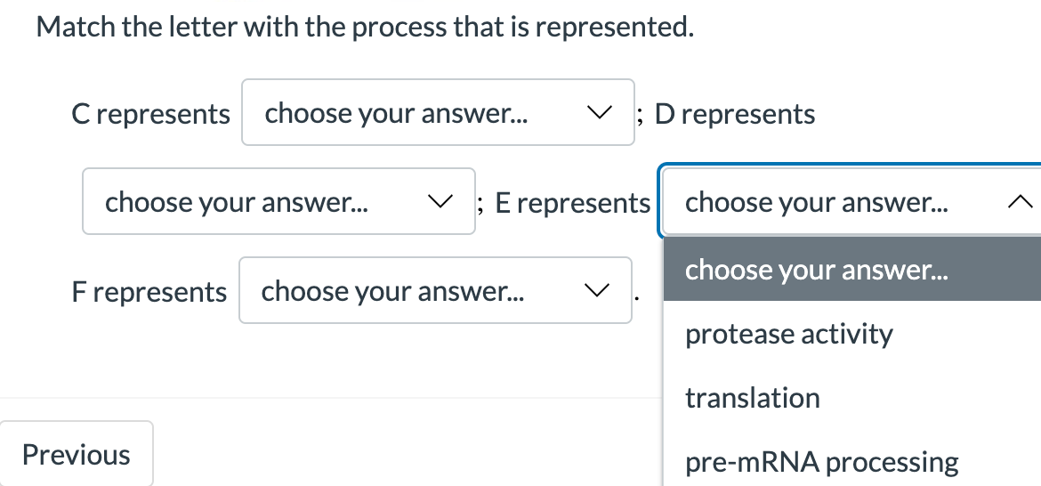Image resolution: width=1041 pixels, height=486 pixels.
Task: Click the 'F represents' label
Action: 149,292
